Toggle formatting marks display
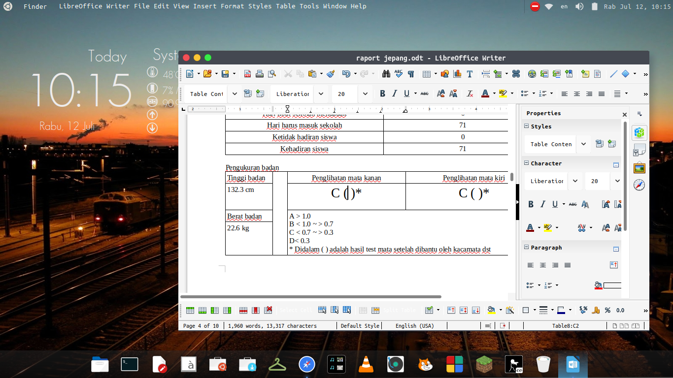673x378 pixels. (x=411, y=73)
